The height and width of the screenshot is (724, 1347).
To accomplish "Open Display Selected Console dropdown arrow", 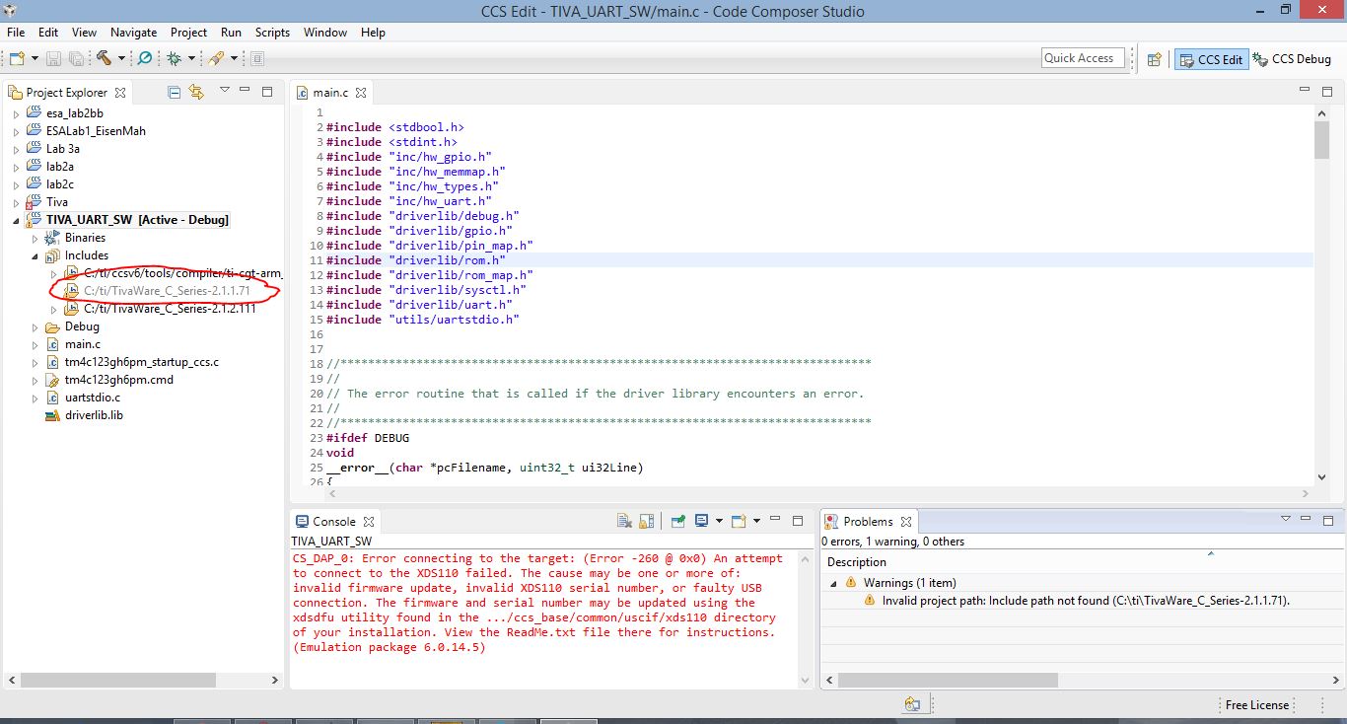I will click(719, 521).
